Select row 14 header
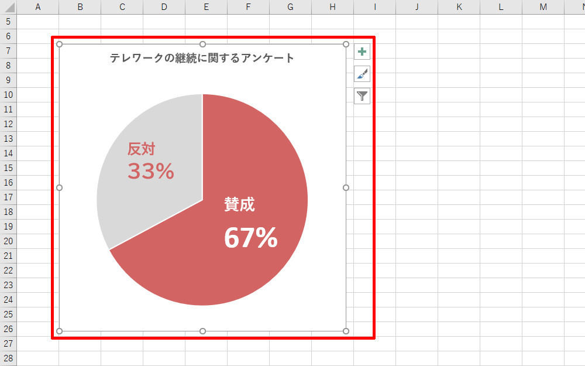 (x=8, y=153)
